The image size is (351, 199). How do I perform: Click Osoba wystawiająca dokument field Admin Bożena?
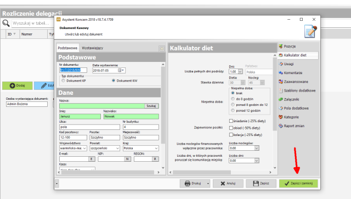[27, 104]
